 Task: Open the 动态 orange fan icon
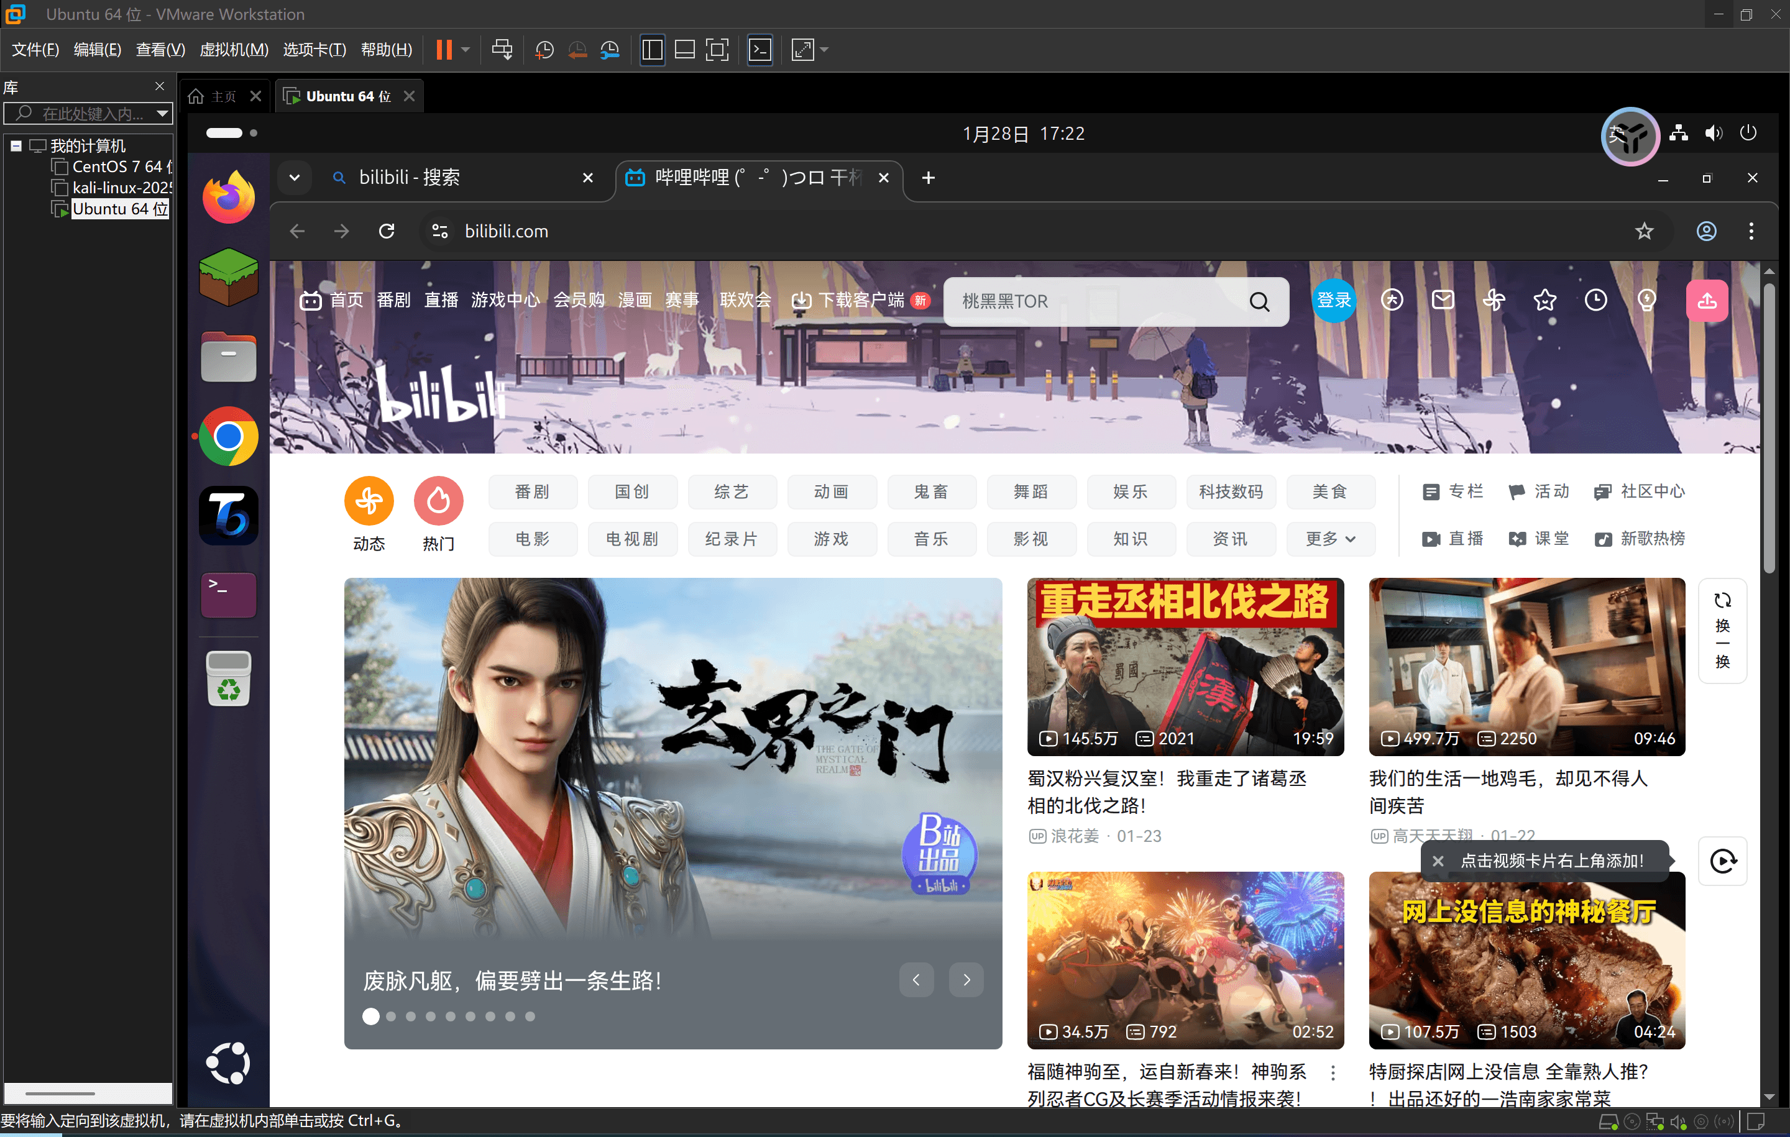[369, 500]
